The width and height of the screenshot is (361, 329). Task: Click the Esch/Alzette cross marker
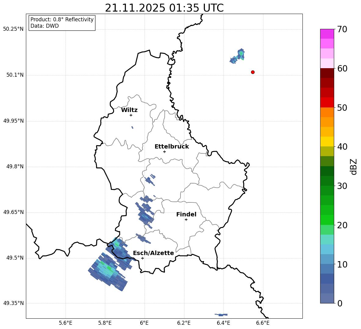click(142, 258)
